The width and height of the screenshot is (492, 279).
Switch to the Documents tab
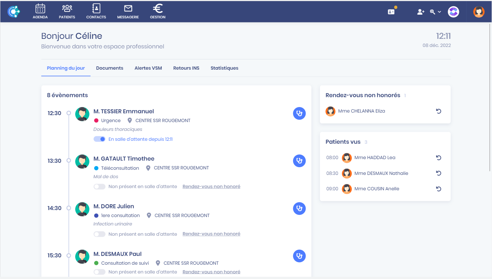109,68
